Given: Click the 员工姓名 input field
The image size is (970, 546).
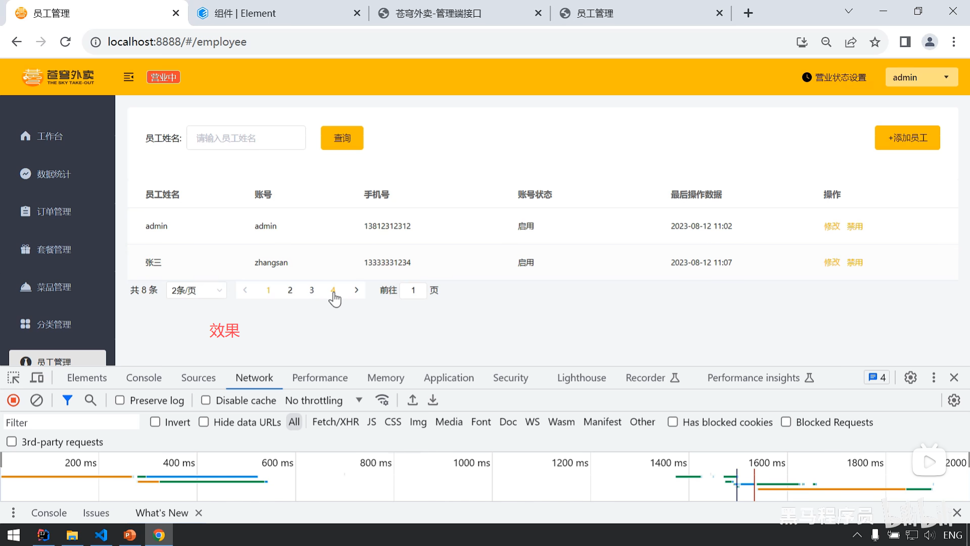Looking at the screenshot, I should [x=246, y=138].
